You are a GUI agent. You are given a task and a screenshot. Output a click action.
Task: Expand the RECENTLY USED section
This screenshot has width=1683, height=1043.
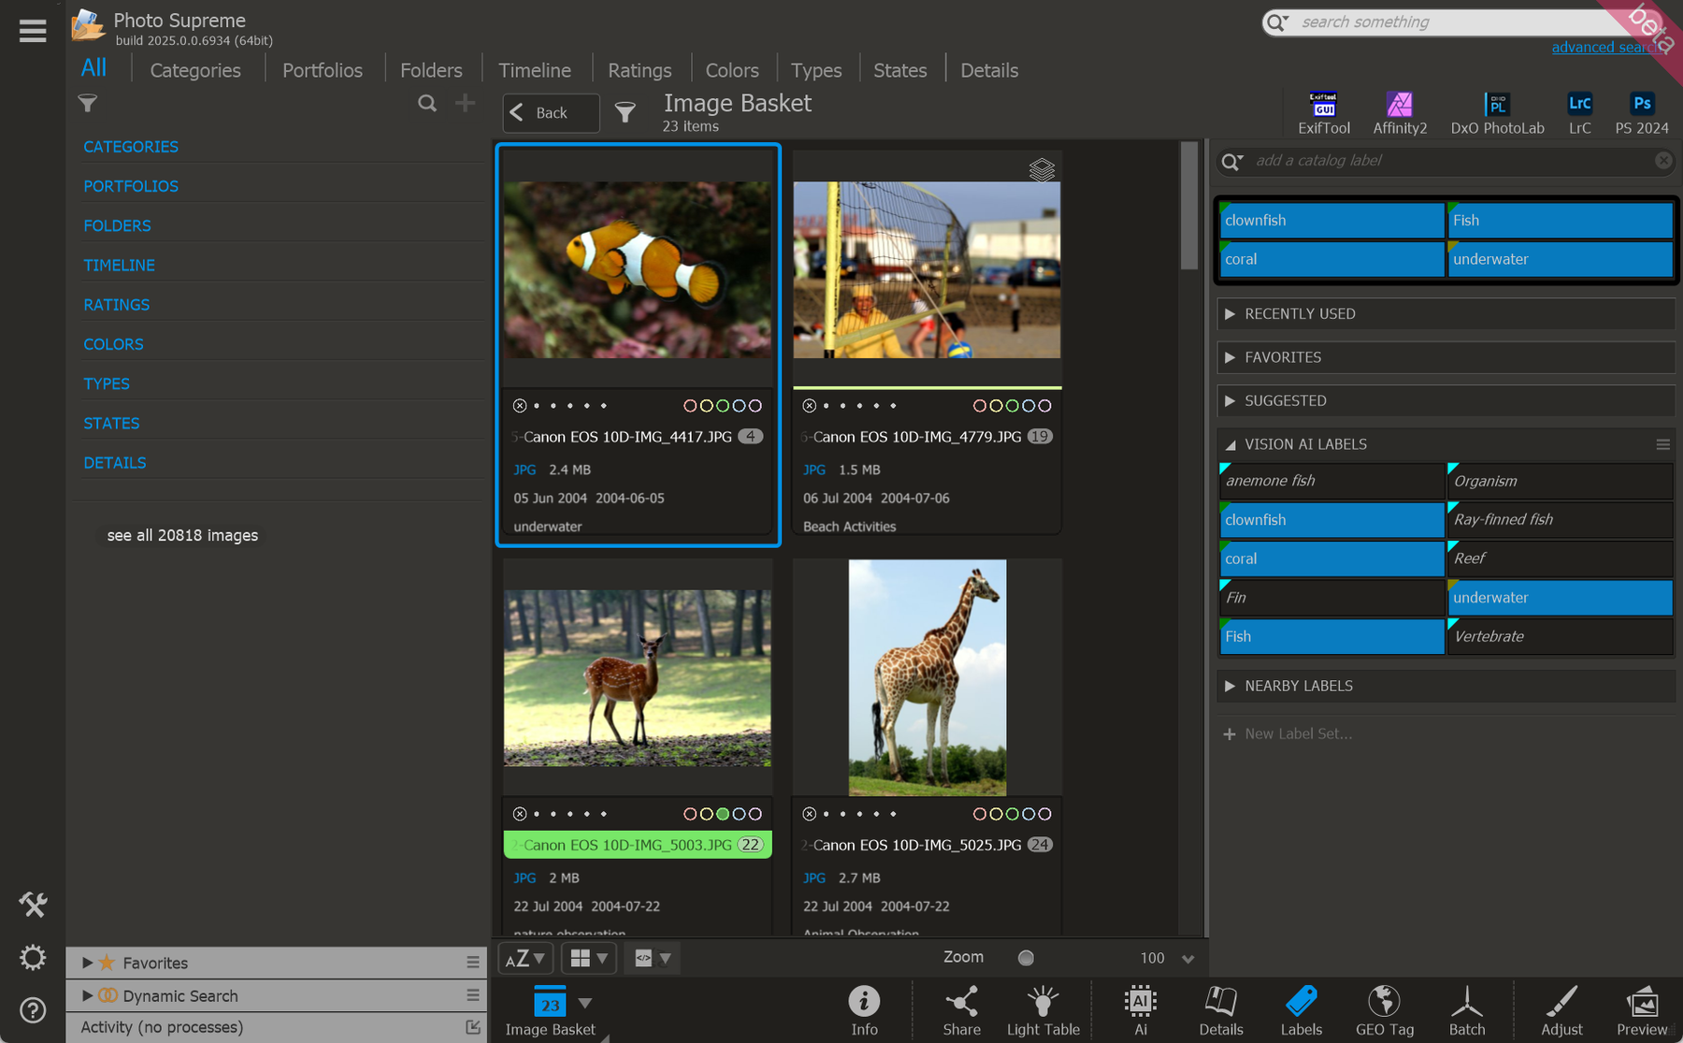tap(1446, 314)
